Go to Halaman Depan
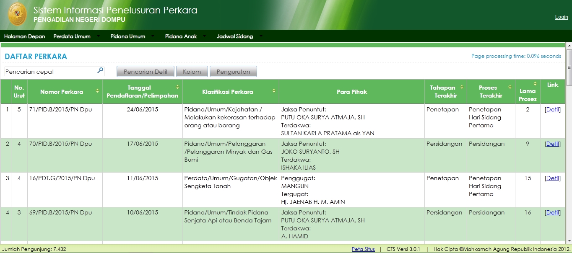 [x=25, y=36]
